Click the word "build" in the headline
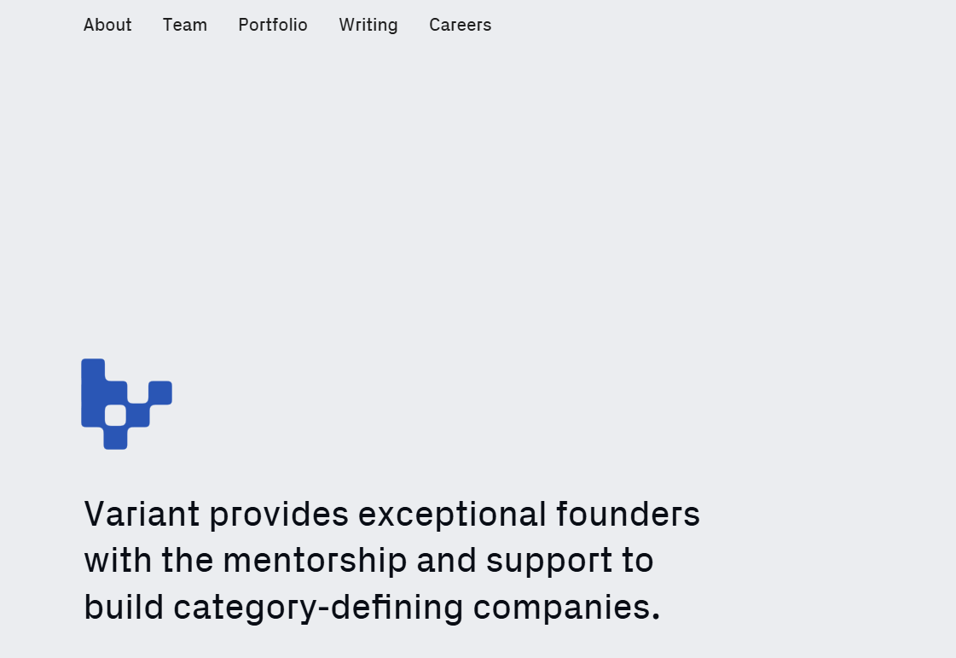 click(x=124, y=607)
